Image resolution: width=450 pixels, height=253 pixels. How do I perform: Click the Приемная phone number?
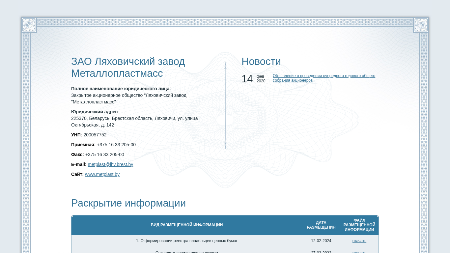(x=116, y=145)
